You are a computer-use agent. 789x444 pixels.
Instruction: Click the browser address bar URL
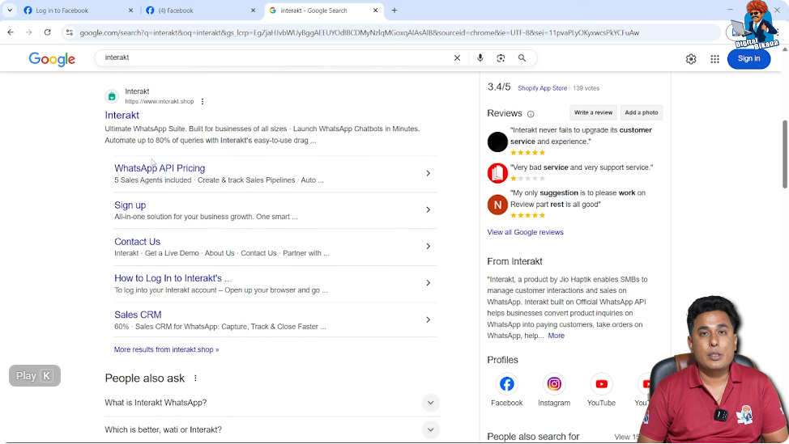360,32
